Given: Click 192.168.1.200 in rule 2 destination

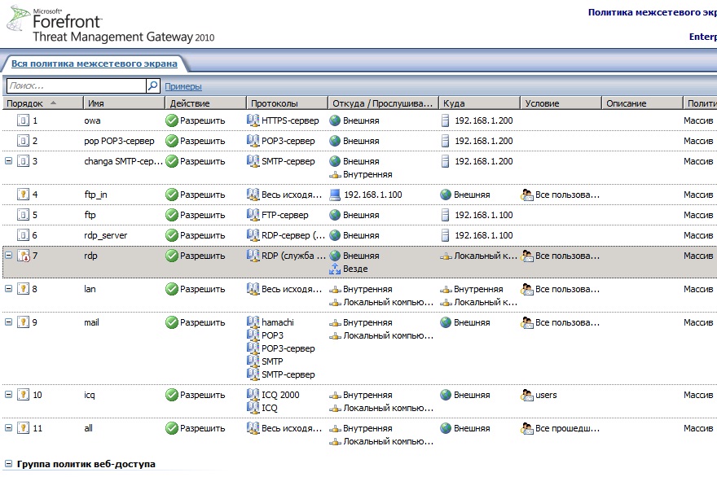Looking at the screenshot, I should (x=483, y=141).
